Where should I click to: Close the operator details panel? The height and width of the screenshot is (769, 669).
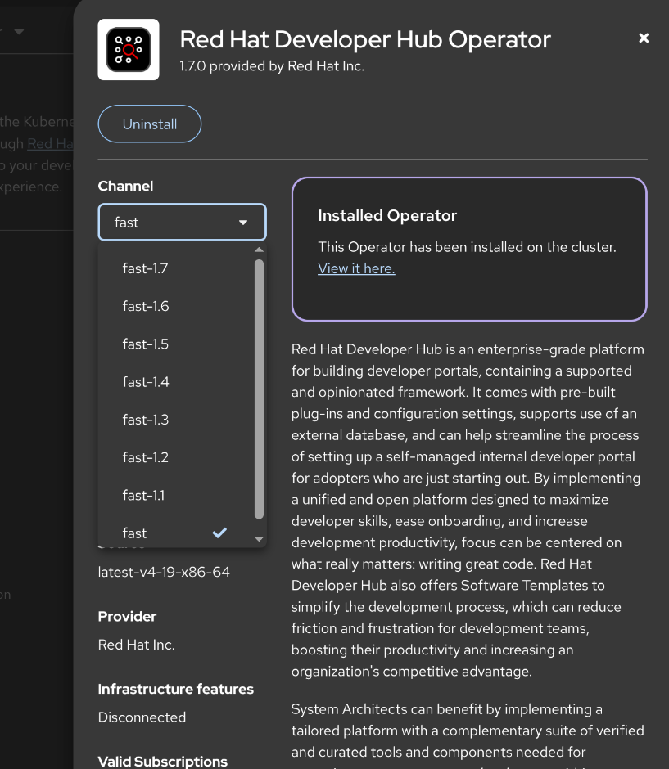tap(644, 38)
